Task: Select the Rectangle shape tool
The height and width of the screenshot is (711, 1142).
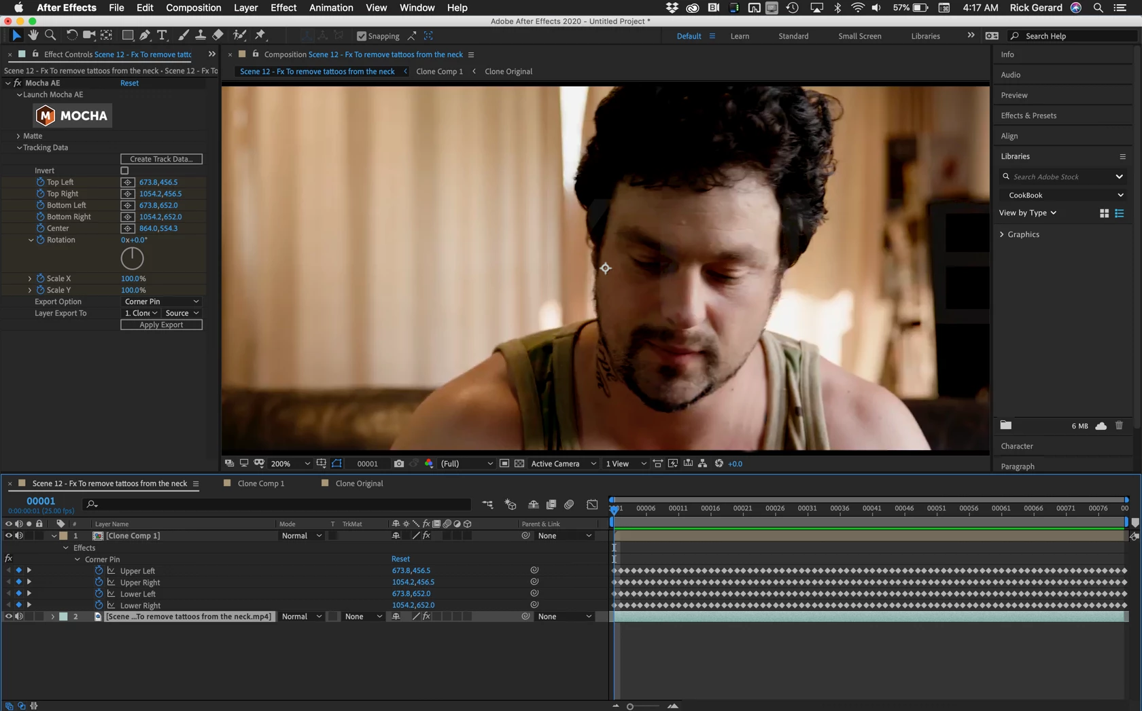Action: (x=127, y=35)
